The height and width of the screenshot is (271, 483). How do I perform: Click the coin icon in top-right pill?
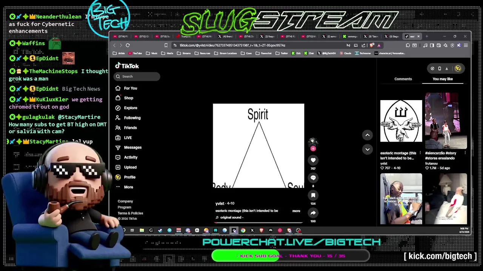pos(432,69)
